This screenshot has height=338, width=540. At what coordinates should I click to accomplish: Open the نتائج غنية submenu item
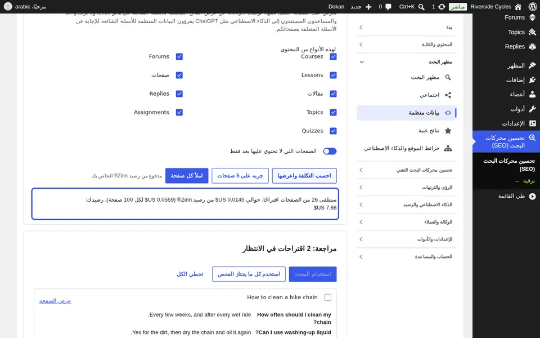tap(407, 130)
